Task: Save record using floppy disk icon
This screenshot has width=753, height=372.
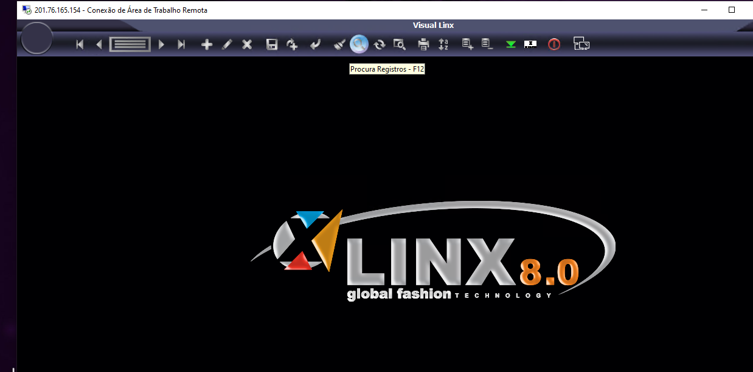Action: click(272, 44)
